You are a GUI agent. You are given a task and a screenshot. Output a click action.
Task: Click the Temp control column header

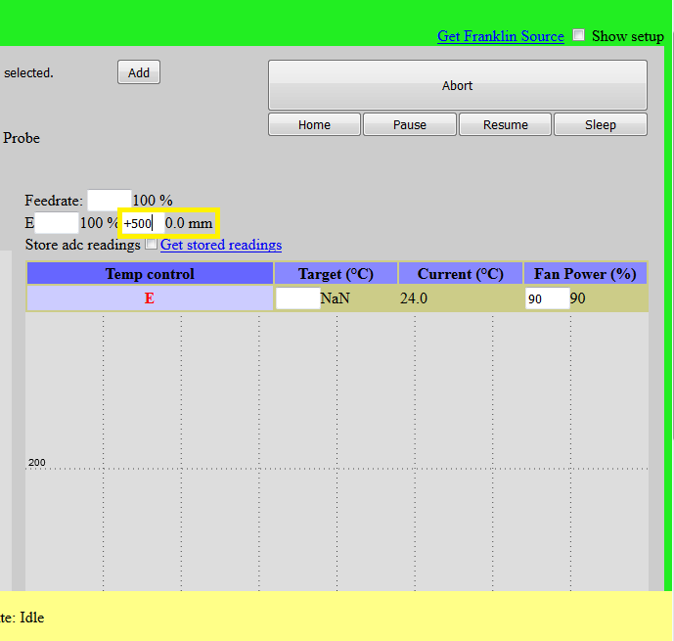(150, 274)
